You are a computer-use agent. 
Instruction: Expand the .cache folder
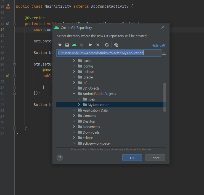point(74,61)
